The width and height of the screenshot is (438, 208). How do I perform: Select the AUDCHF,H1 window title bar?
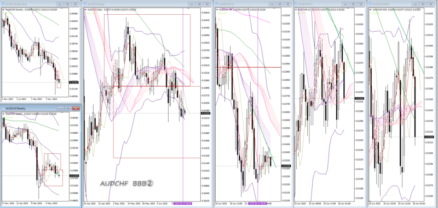[x=330, y=4]
